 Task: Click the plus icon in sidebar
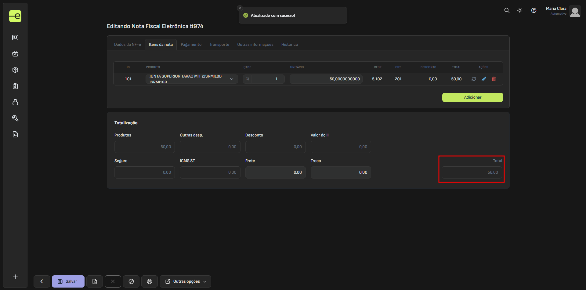tap(15, 277)
